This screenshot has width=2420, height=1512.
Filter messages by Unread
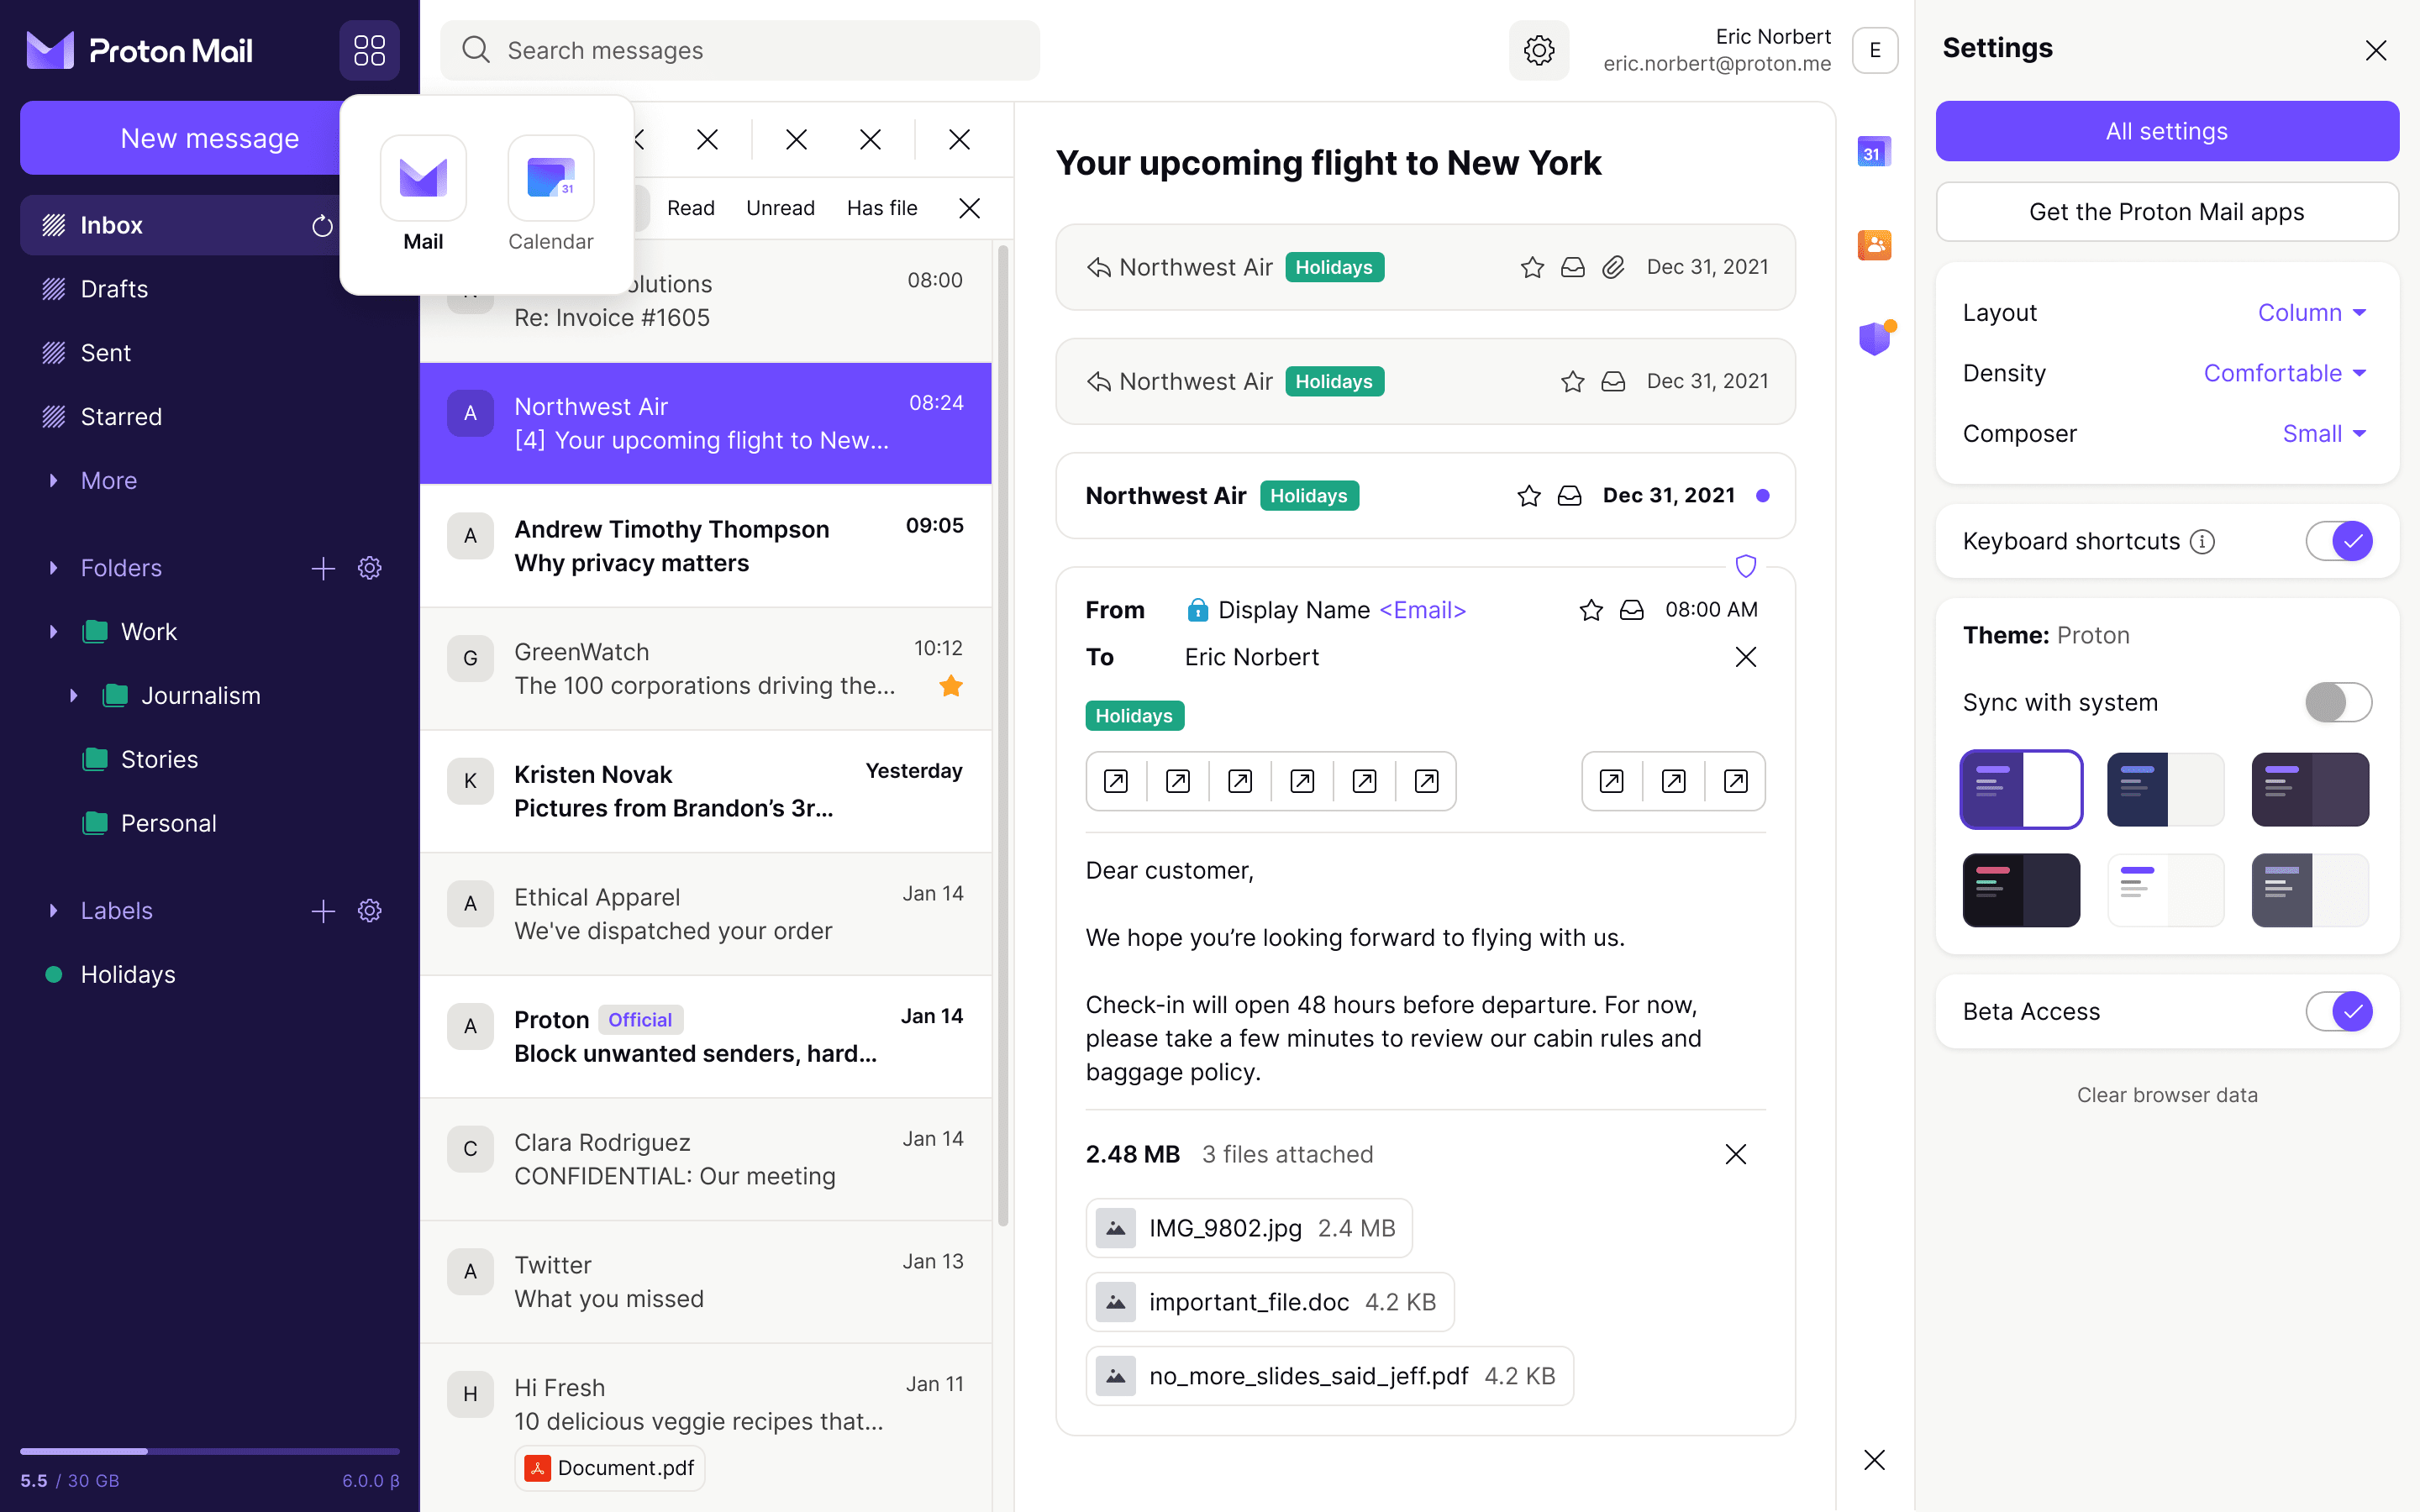coord(780,208)
